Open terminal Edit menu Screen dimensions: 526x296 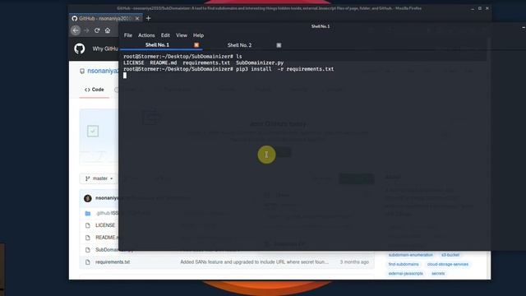pyautogui.click(x=165, y=35)
